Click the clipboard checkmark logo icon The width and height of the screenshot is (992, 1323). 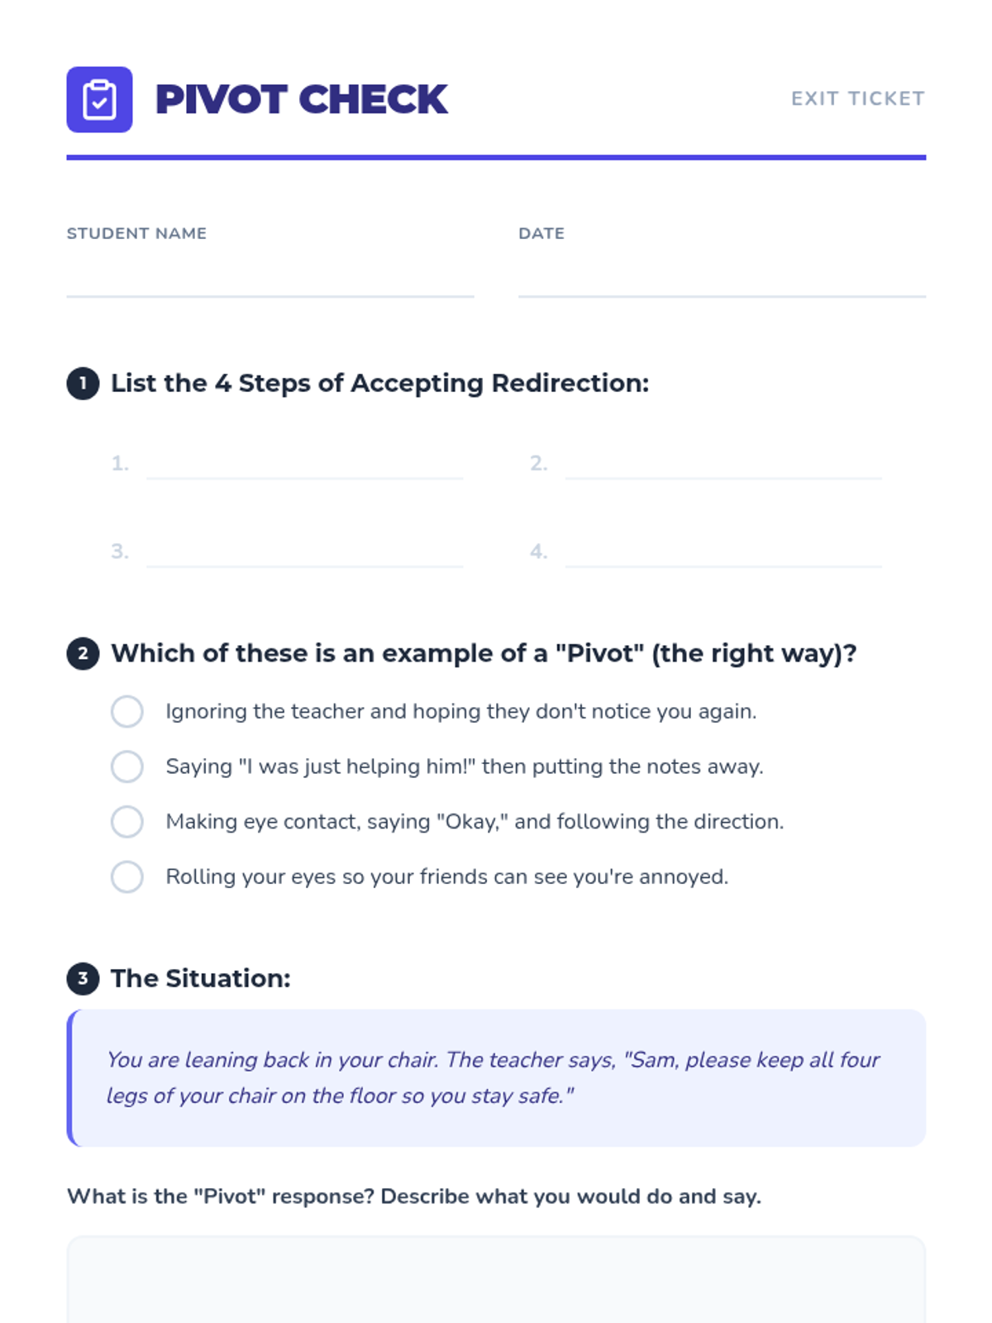click(99, 99)
